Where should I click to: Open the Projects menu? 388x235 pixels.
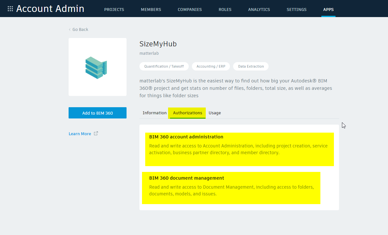pos(114,10)
